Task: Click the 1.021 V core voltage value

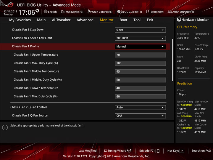Action: tap(199, 49)
